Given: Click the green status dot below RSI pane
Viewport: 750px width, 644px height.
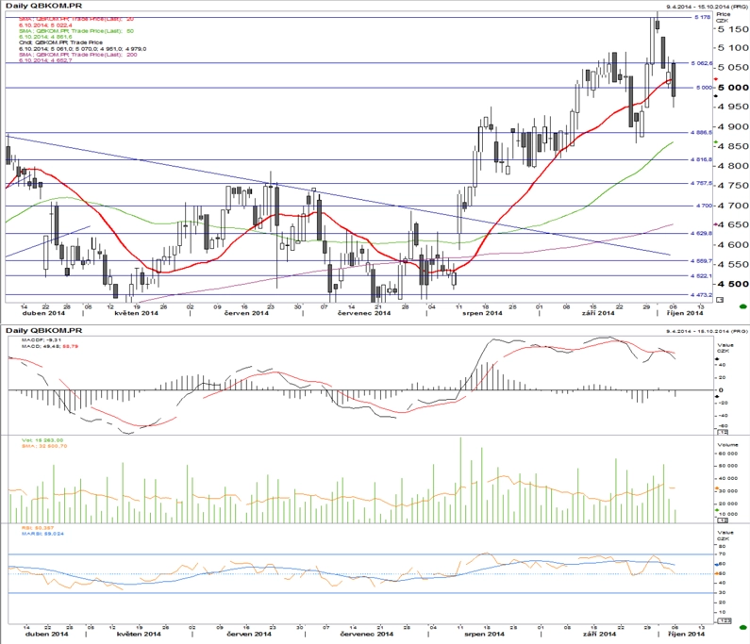Looking at the screenshot, I should pos(742,627).
